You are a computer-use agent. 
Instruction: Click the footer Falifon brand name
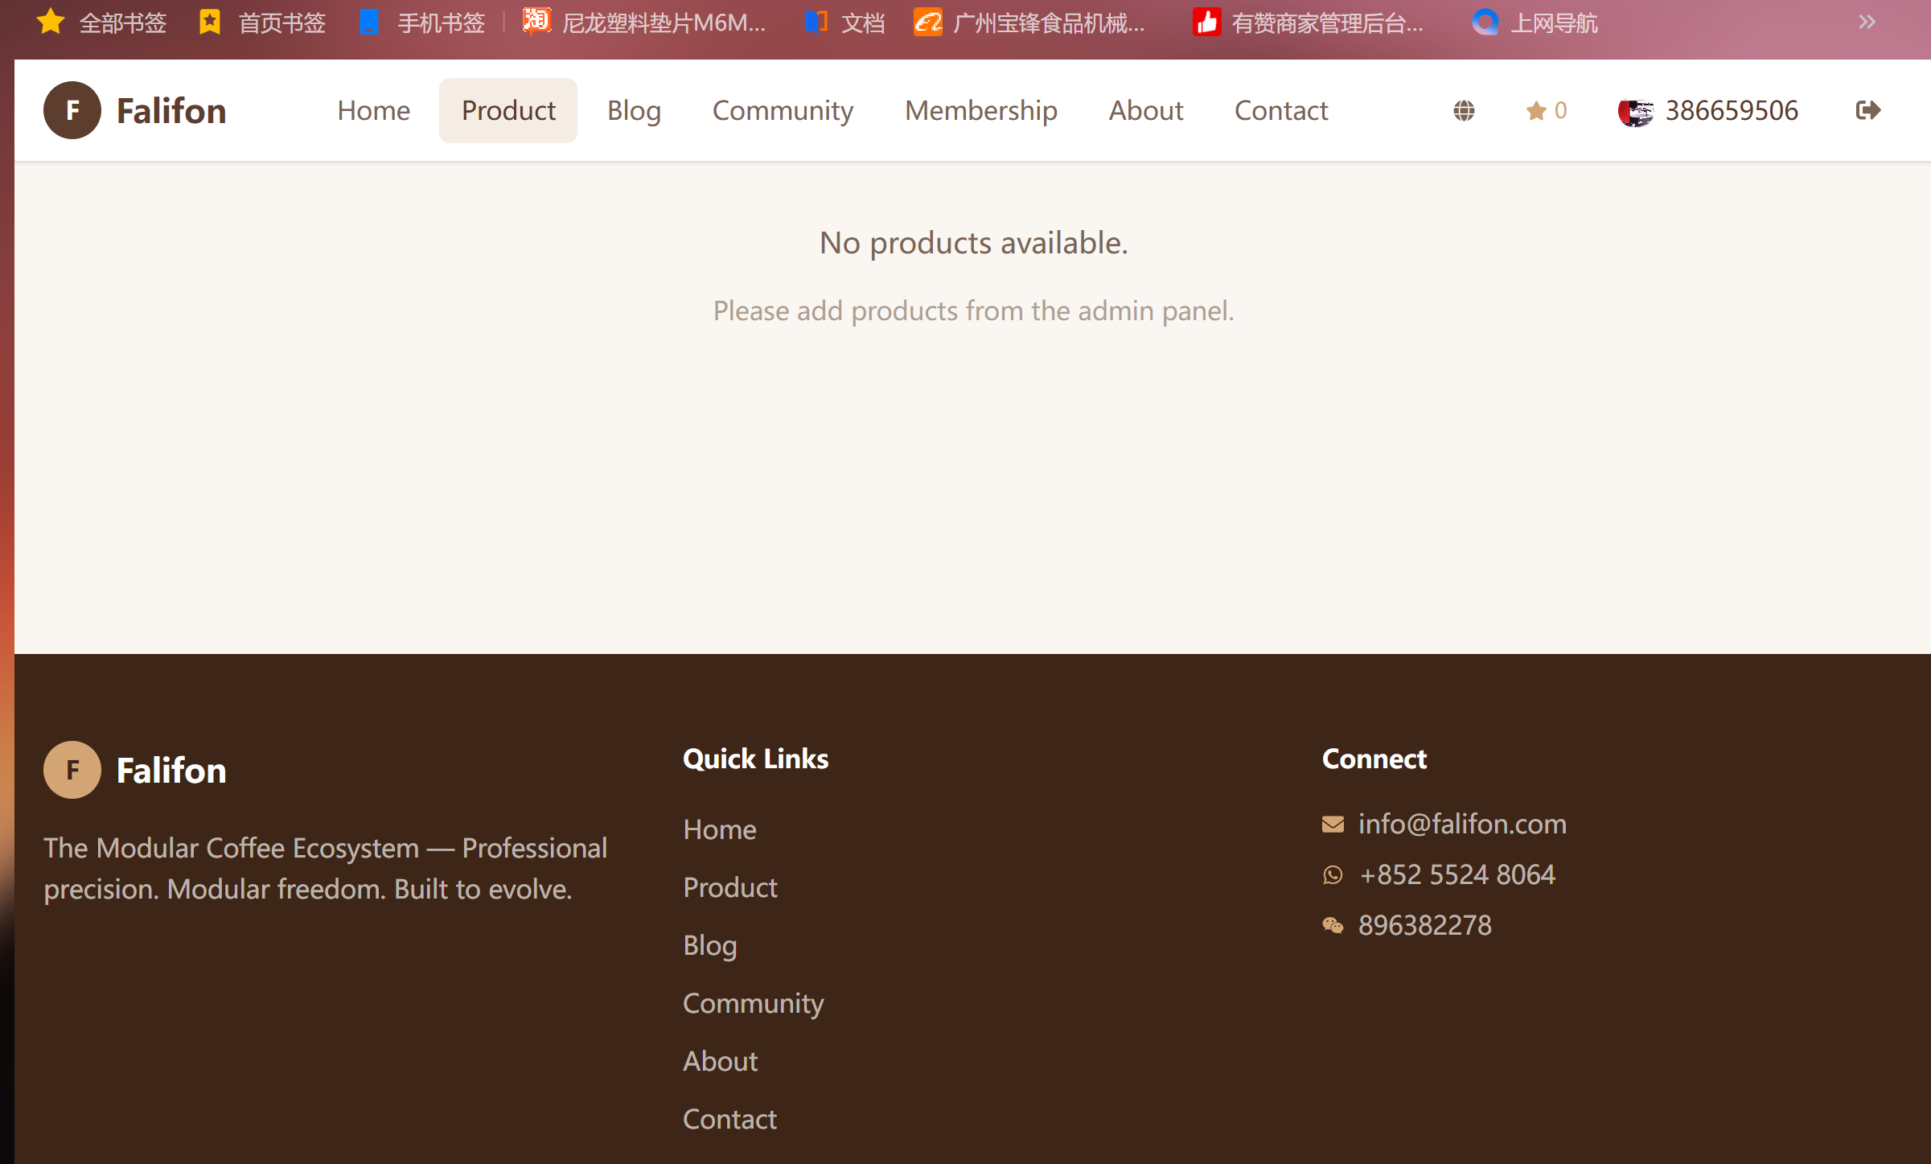point(171,771)
